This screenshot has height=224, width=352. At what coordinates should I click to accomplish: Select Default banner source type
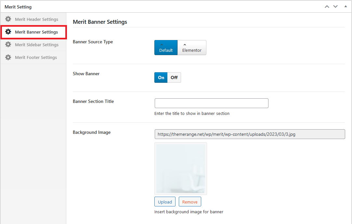tap(166, 48)
